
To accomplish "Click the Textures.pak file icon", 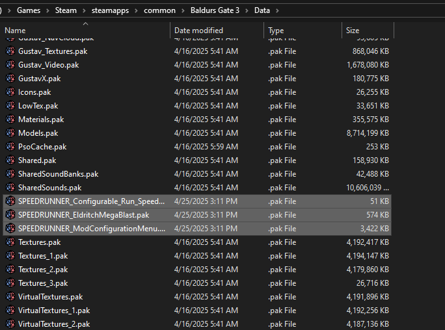I will click(x=10, y=242).
